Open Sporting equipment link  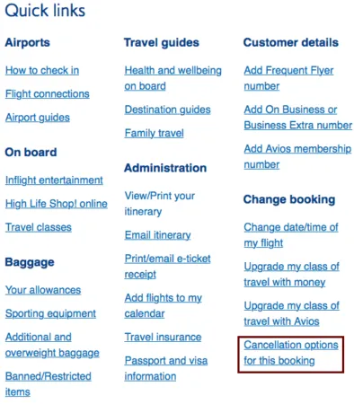pos(50,313)
